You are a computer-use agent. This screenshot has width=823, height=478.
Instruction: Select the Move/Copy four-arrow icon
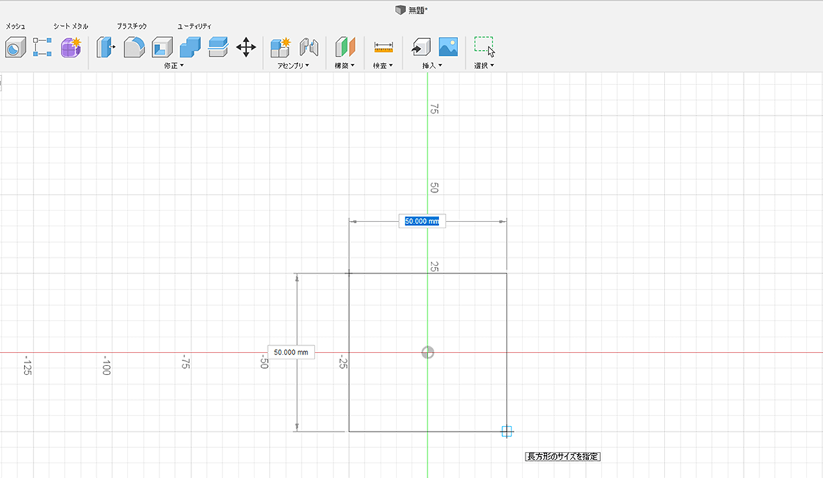(x=246, y=47)
